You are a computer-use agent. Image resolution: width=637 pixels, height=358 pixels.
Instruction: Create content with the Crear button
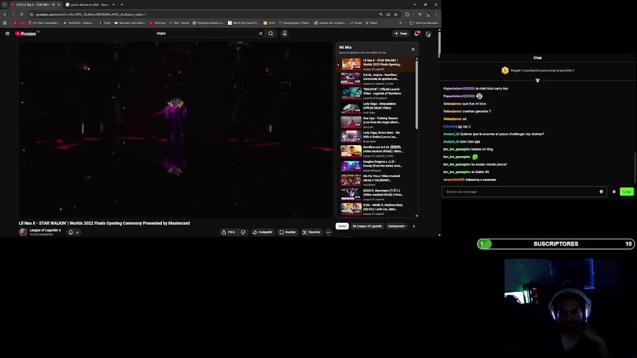click(401, 33)
